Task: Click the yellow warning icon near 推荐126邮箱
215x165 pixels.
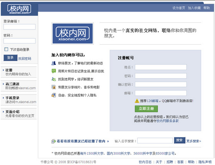Action: pos(137,101)
